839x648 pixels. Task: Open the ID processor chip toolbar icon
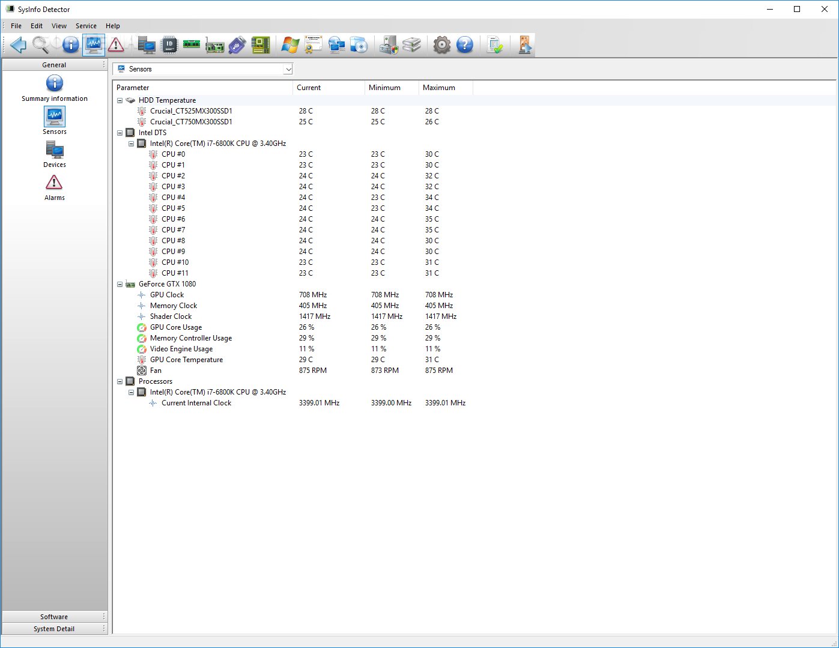pos(169,45)
